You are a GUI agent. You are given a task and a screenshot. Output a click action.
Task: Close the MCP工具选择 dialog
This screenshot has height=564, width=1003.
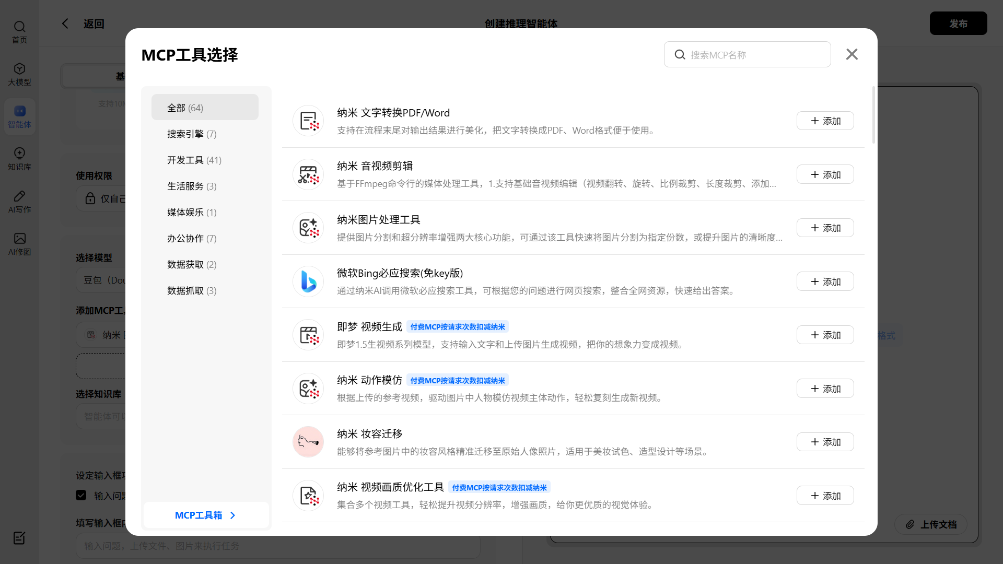click(x=852, y=54)
